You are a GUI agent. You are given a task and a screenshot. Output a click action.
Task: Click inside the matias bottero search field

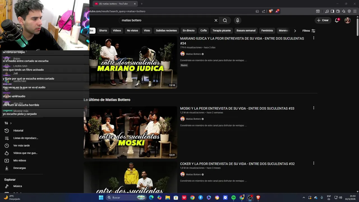(x=165, y=20)
